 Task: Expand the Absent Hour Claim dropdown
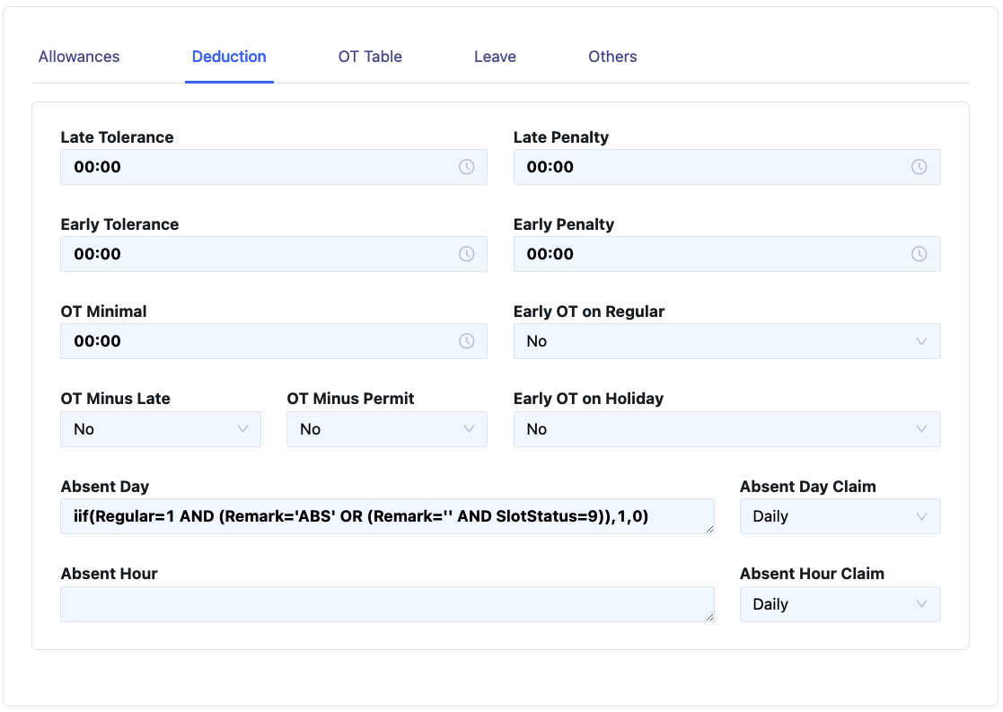pyautogui.click(x=840, y=604)
